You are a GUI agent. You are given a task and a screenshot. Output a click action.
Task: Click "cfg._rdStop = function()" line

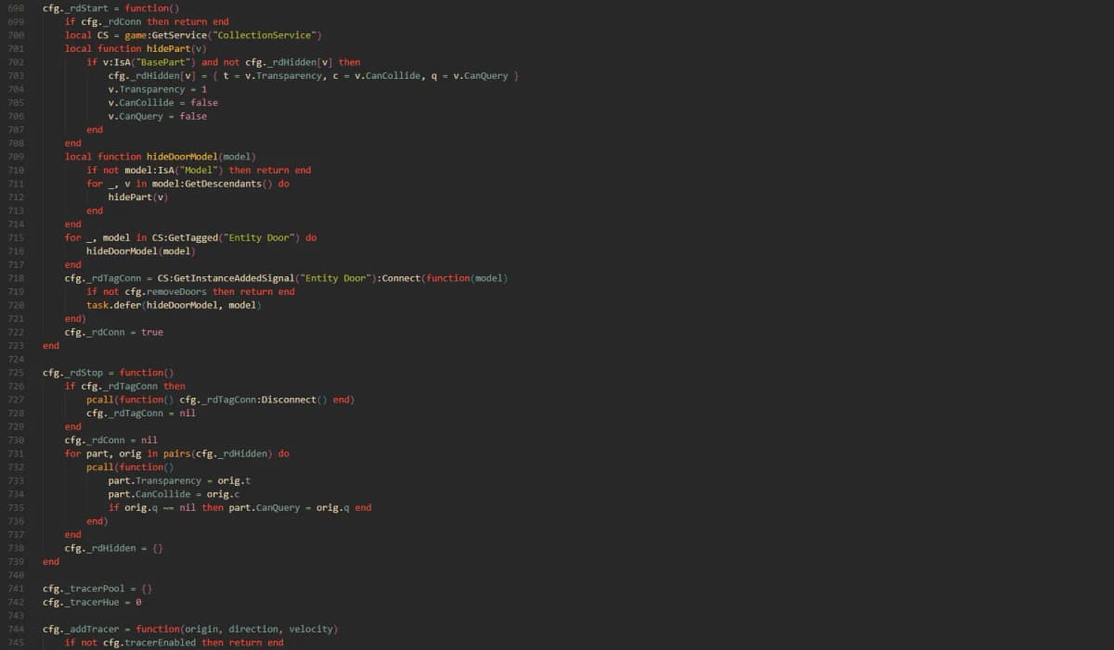[x=108, y=373]
